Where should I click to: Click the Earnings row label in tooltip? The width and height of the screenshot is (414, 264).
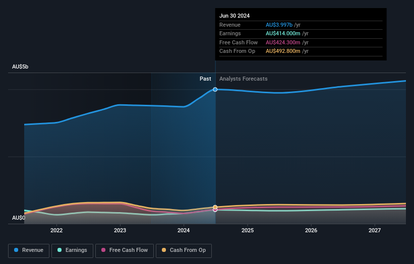tap(230, 33)
